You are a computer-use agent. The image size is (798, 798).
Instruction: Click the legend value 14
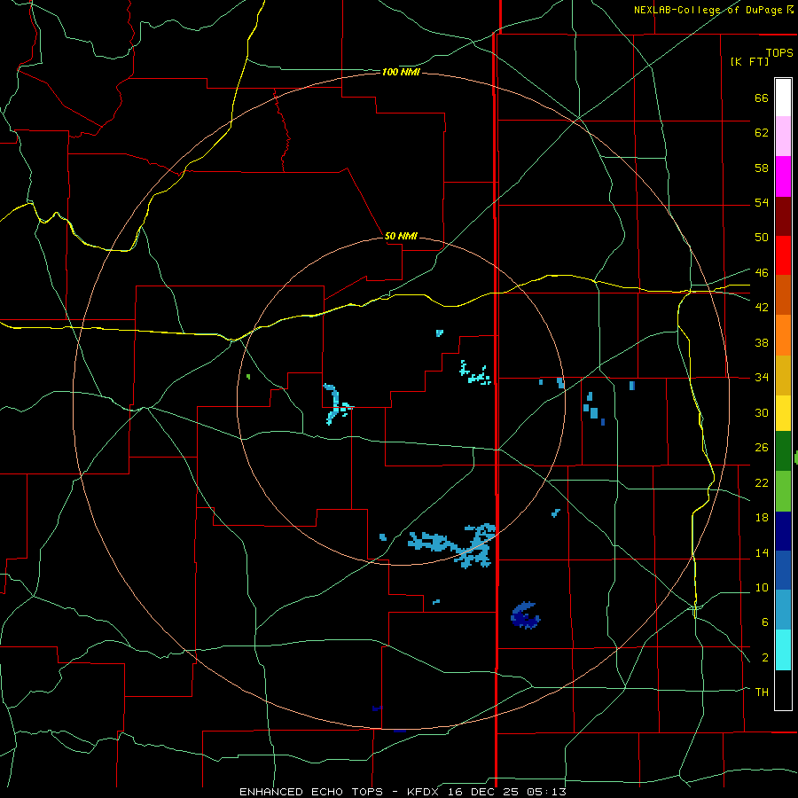[762, 552]
